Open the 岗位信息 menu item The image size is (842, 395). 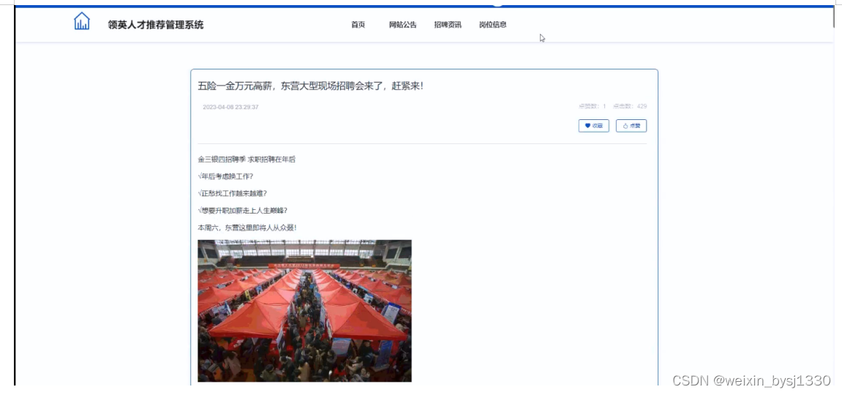point(493,25)
